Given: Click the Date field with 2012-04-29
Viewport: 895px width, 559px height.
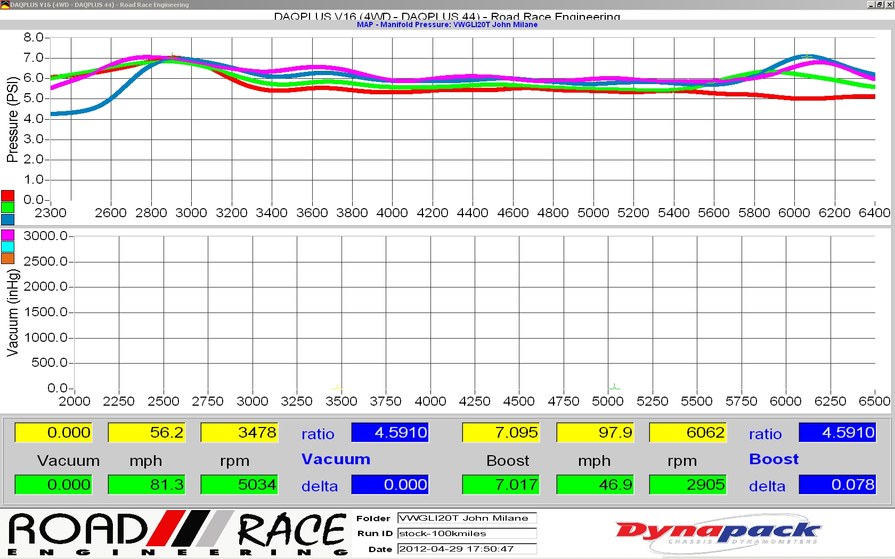Looking at the screenshot, I should pos(467,549).
